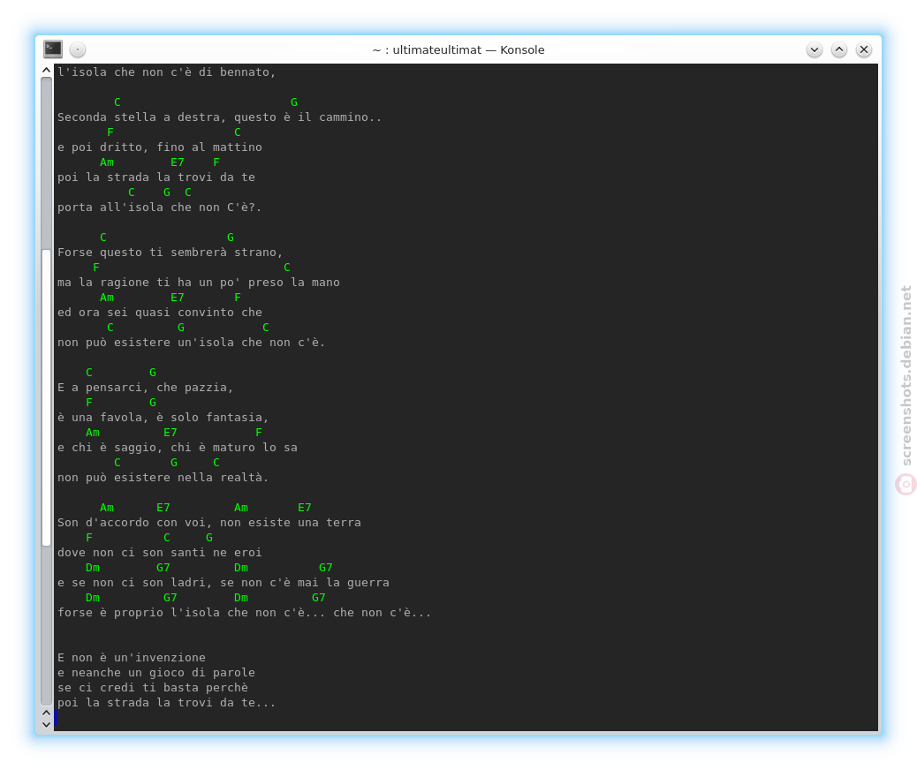Click green E7 chord above 'la trovi'
This screenshot has height=770, width=917.
pyautogui.click(x=178, y=162)
